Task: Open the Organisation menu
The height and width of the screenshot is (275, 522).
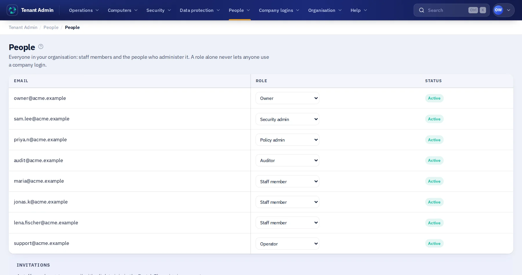Action: click(325, 10)
